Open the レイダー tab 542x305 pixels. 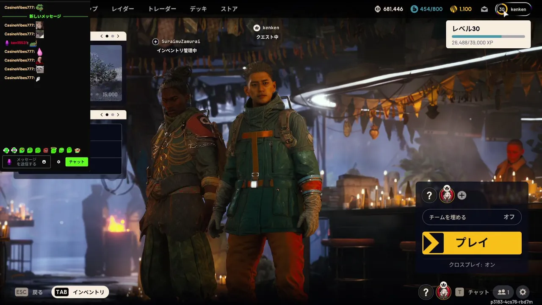123,9
